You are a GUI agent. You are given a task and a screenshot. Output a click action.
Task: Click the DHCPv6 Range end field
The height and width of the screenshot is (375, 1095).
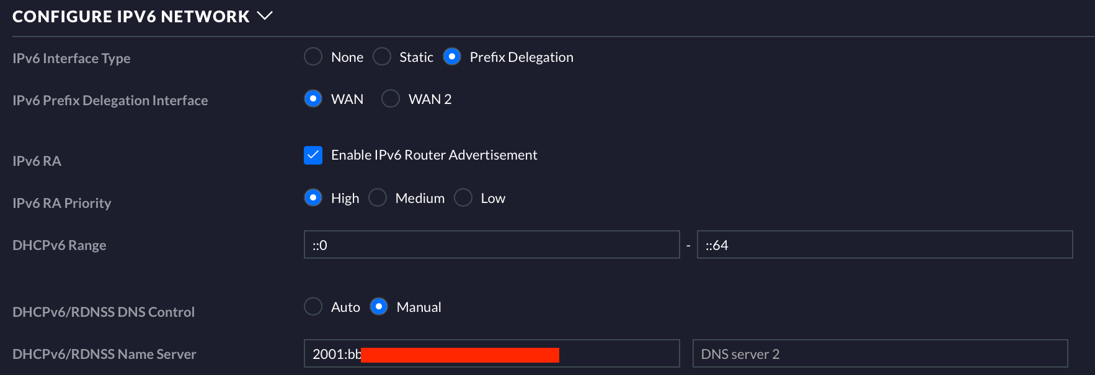(x=884, y=245)
